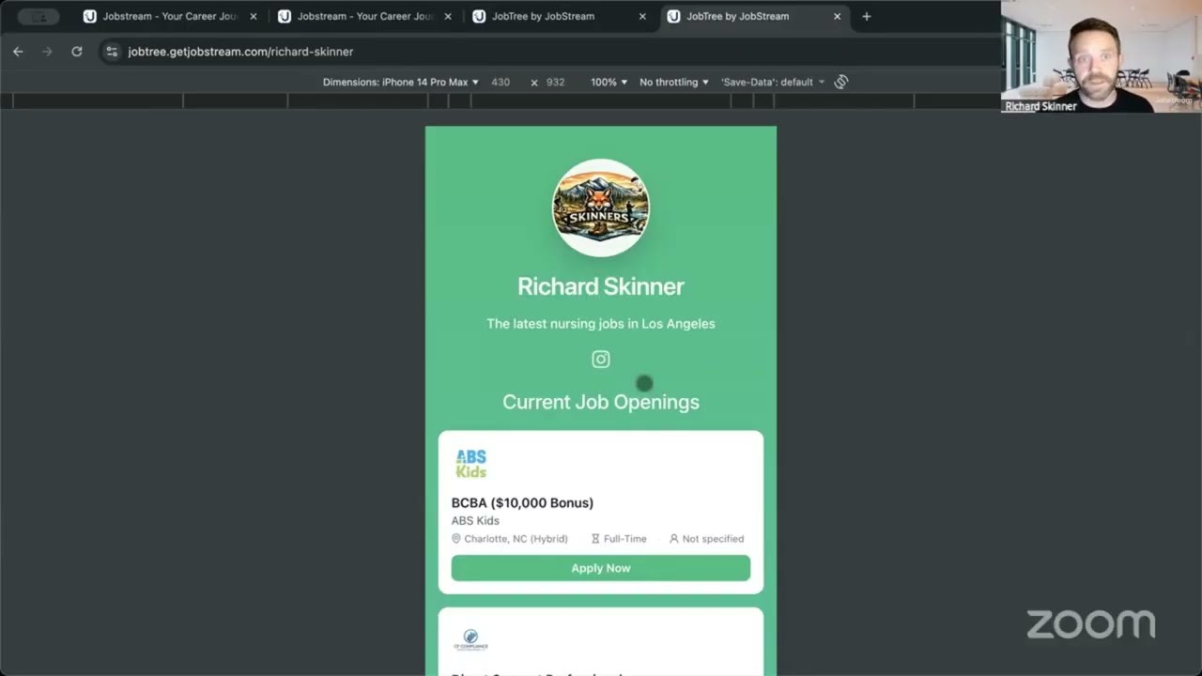
Task: Click the Richard Skinner Zoom video thumbnail
Action: (x=1102, y=56)
